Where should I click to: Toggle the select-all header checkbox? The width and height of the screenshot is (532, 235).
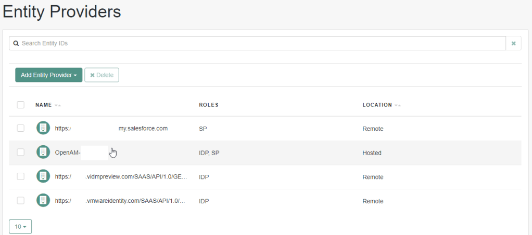(21, 105)
